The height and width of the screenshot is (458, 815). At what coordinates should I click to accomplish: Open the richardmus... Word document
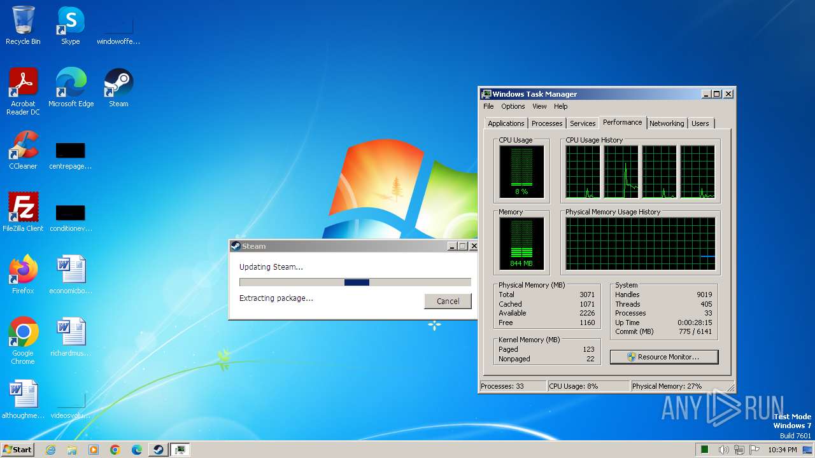tap(71, 337)
